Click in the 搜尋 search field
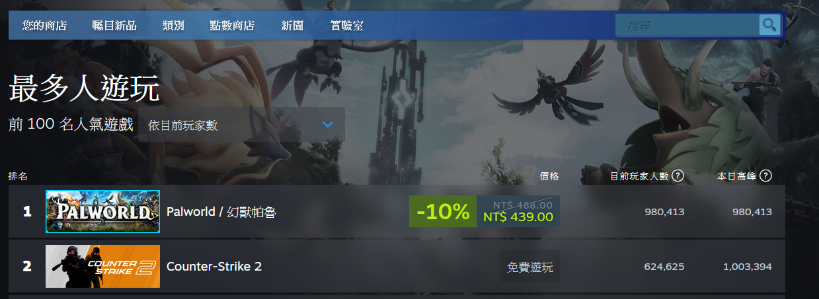819x299 pixels. [x=687, y=25]
